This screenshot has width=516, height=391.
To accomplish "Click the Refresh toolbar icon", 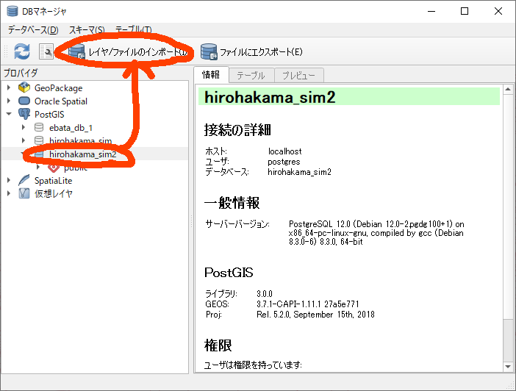I will (22, 51).
